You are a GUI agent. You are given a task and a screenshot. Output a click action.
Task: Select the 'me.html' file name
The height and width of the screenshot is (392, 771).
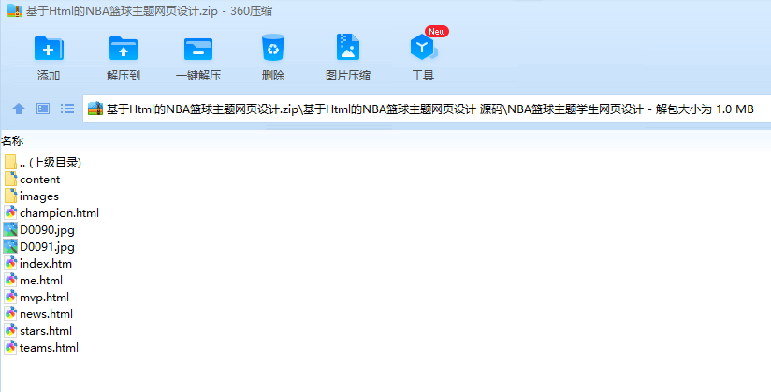[x=41, y=281]
